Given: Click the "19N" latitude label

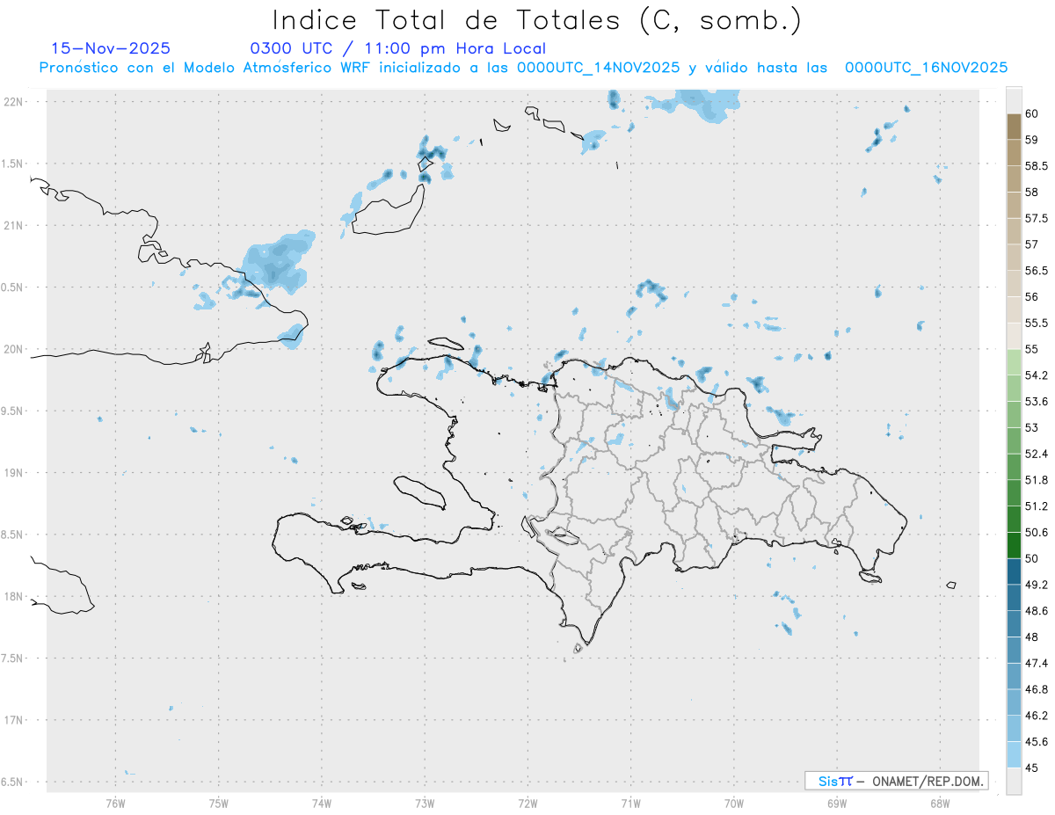Looking at the screenshot, I should click(x=14, y=473).
